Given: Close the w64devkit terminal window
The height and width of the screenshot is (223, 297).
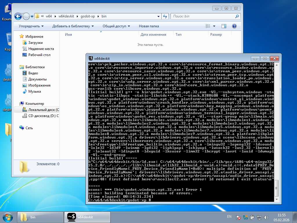Looking at the screenshot, I should (274, 58).
